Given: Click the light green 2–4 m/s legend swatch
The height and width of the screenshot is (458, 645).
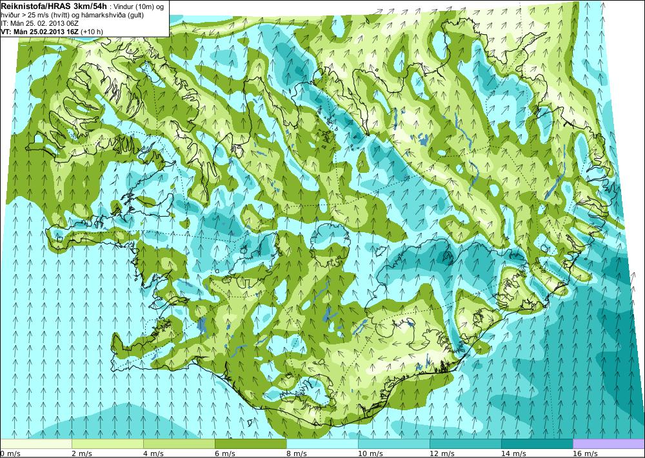Looking at the screenshot, I should pos(108,444).
